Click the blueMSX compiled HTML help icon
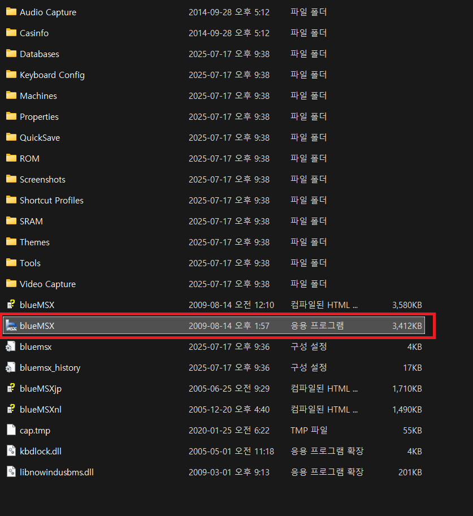473x516 pixels. (x=11, y=305)
